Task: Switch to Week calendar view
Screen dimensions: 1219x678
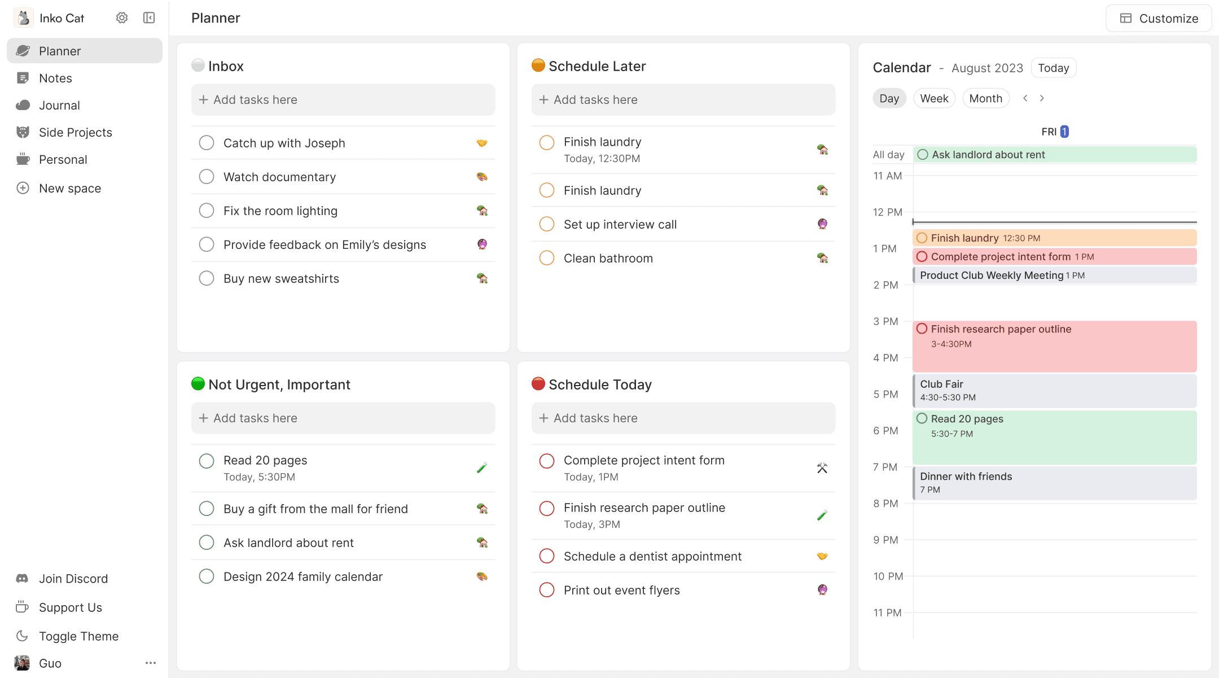Action: pos(933,99)
